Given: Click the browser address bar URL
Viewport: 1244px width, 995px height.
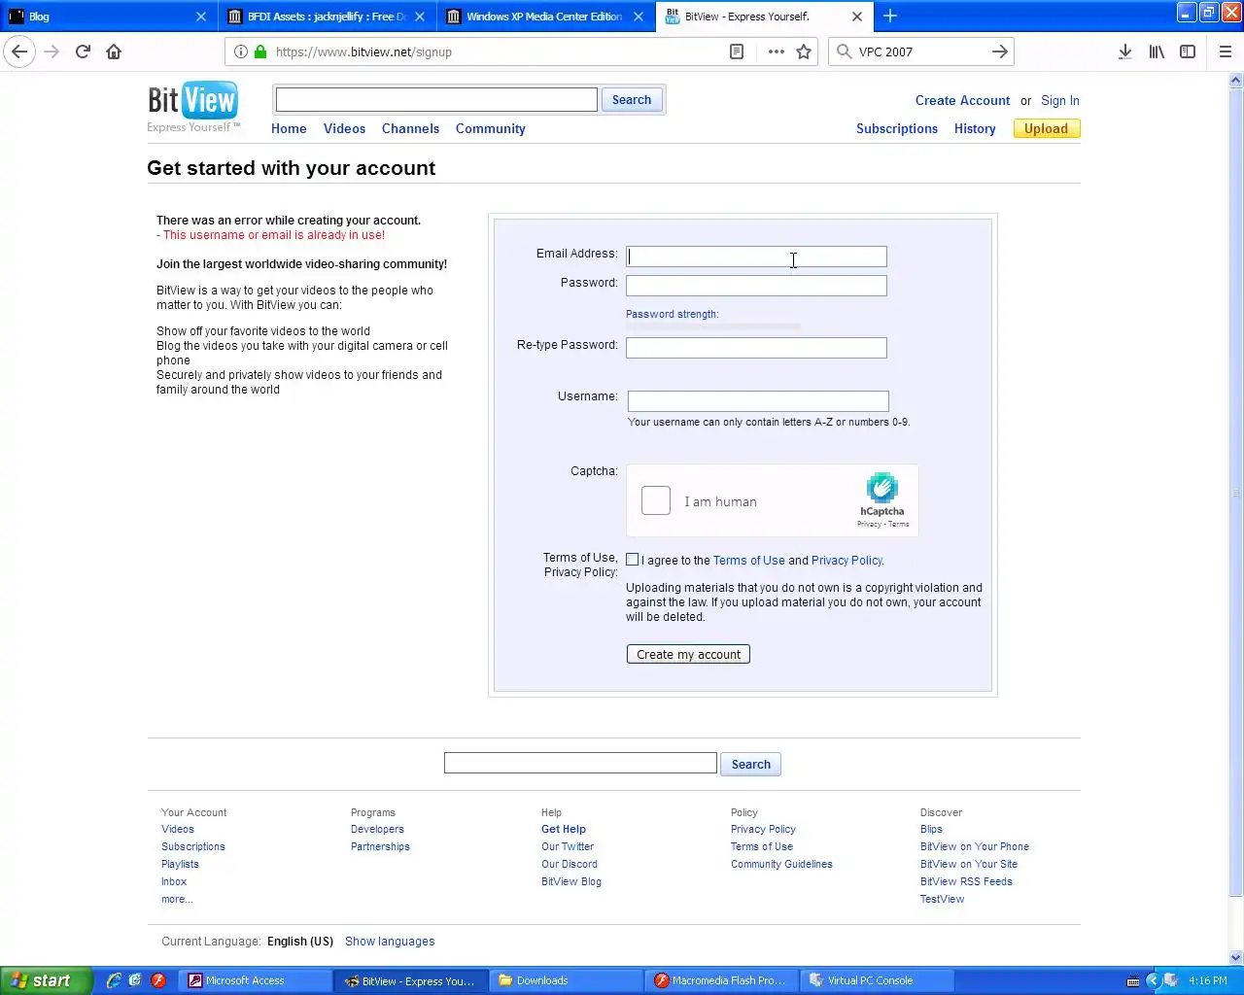Looking at the screenshot, I should [x=363, y=51].
